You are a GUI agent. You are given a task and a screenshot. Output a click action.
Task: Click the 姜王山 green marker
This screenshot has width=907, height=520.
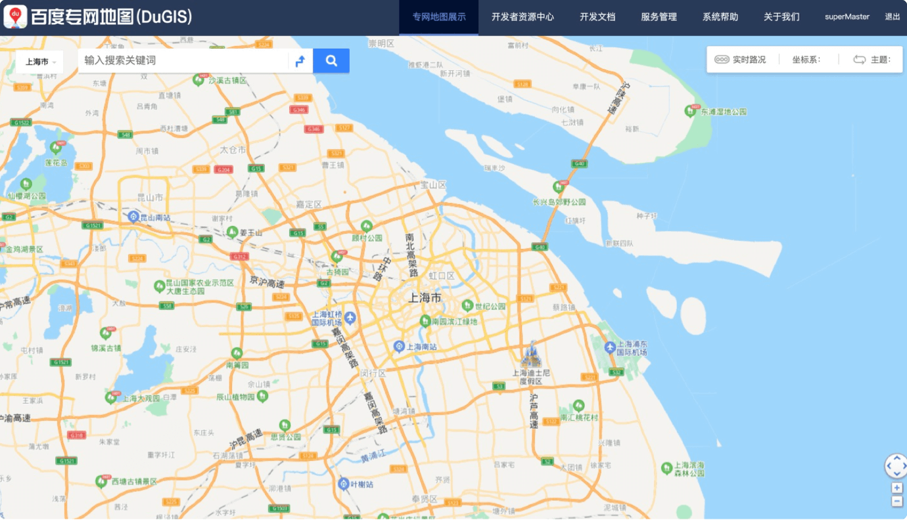[231, 232]
